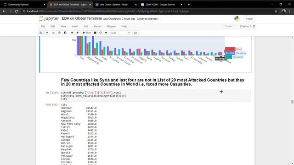Open the Insert menu
The width and height of the screenshot is (294, 165).
click(75, 27)
